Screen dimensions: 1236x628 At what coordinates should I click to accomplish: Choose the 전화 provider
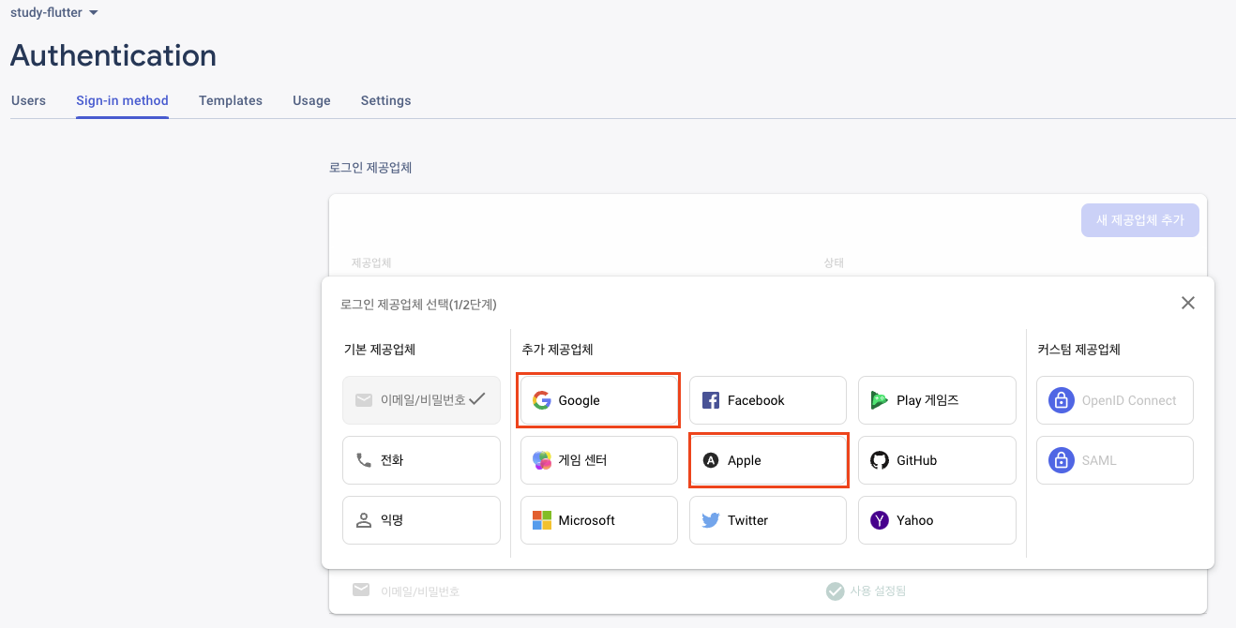[421, 460]
